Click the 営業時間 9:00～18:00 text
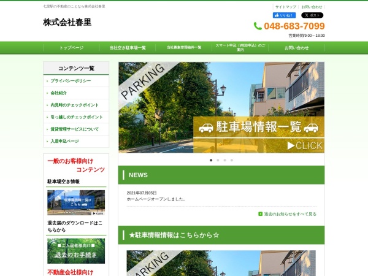The width and height of the screenshot is (368, 276). click(x=307, y=36)
